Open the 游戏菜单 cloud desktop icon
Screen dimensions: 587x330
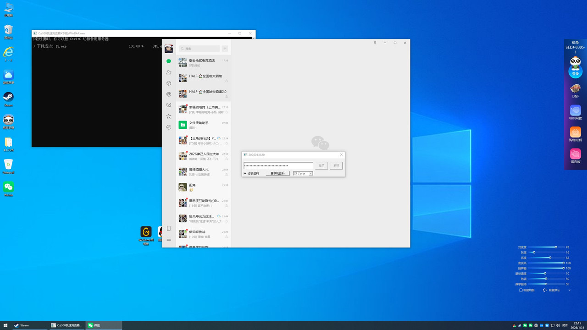(8, 77)
